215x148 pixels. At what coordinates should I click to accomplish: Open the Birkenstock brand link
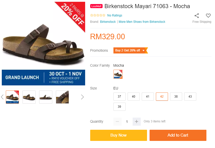pyautogui.click(x=108, y=22)
